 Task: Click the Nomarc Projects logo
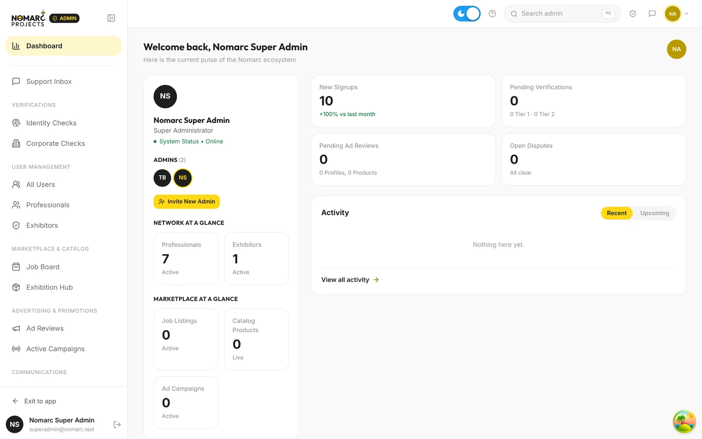(x=29, y=18)
